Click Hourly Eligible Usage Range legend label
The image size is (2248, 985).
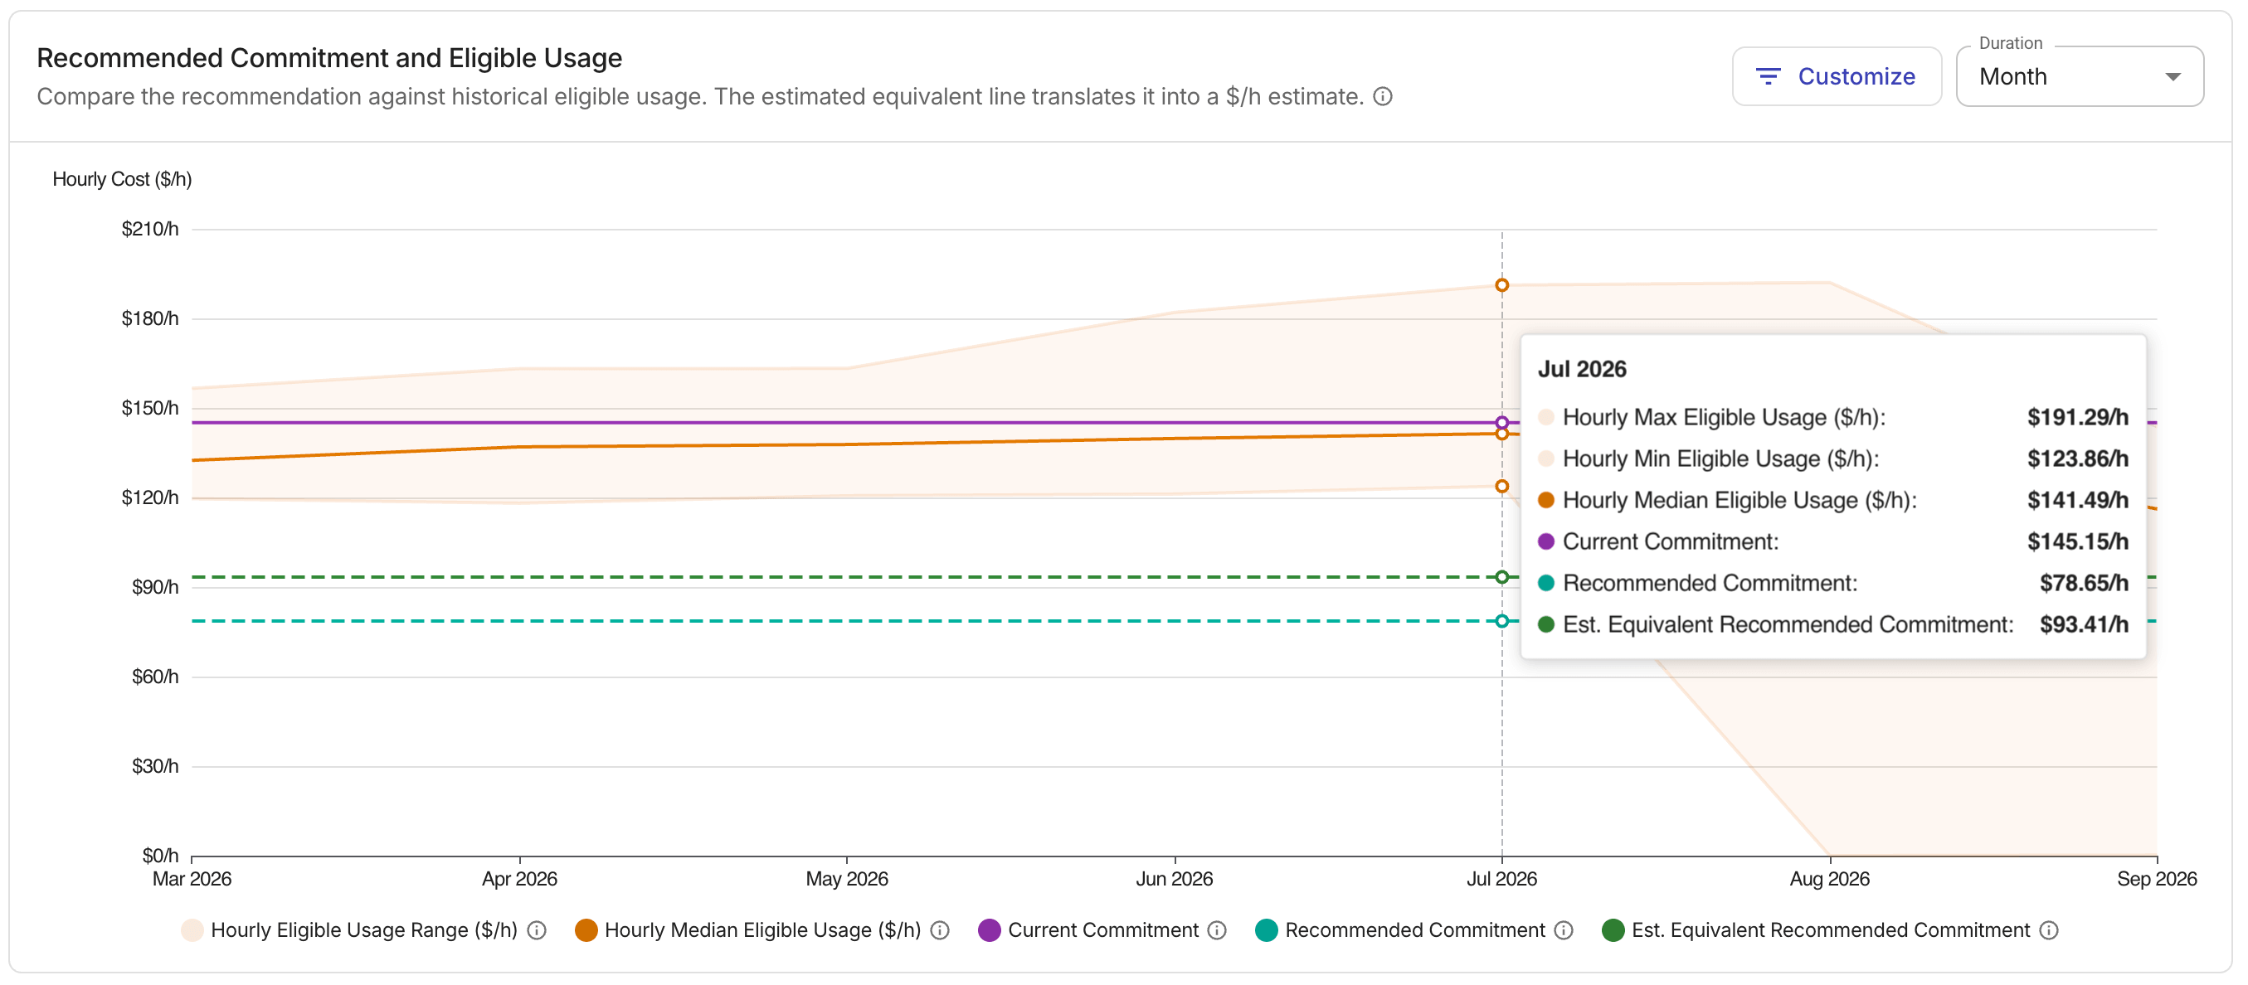[x=364, y=931]
